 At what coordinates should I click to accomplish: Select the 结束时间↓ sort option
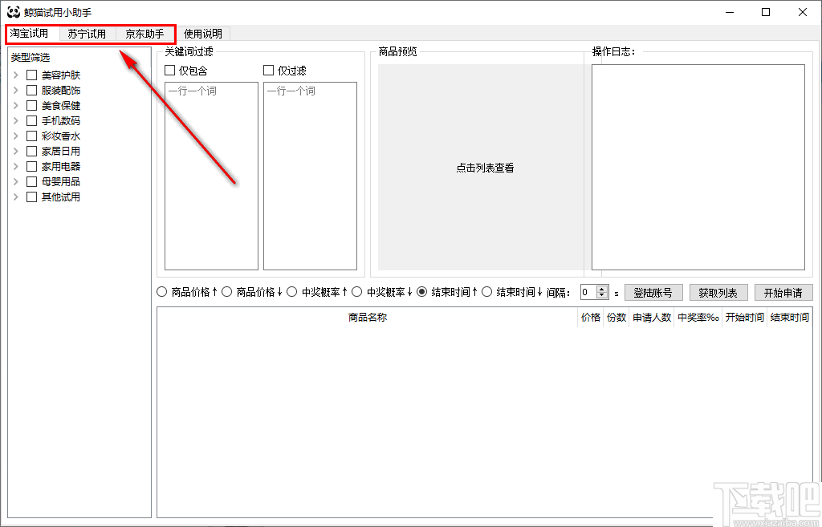pyautogui.click(x=488, y=291)
